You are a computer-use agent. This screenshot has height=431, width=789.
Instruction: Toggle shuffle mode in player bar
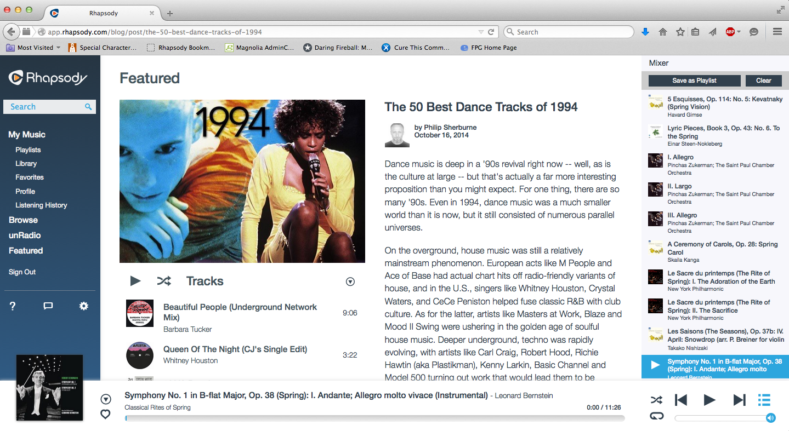point(656,400)
